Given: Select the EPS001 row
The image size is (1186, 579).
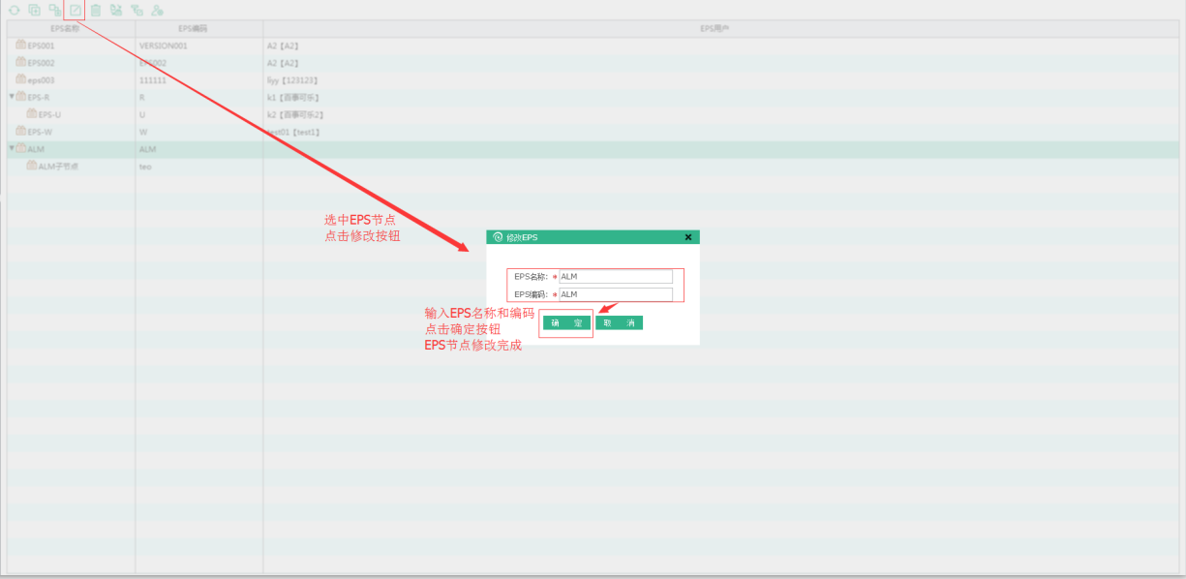Looking at the screenshot, I should (41, 46).
